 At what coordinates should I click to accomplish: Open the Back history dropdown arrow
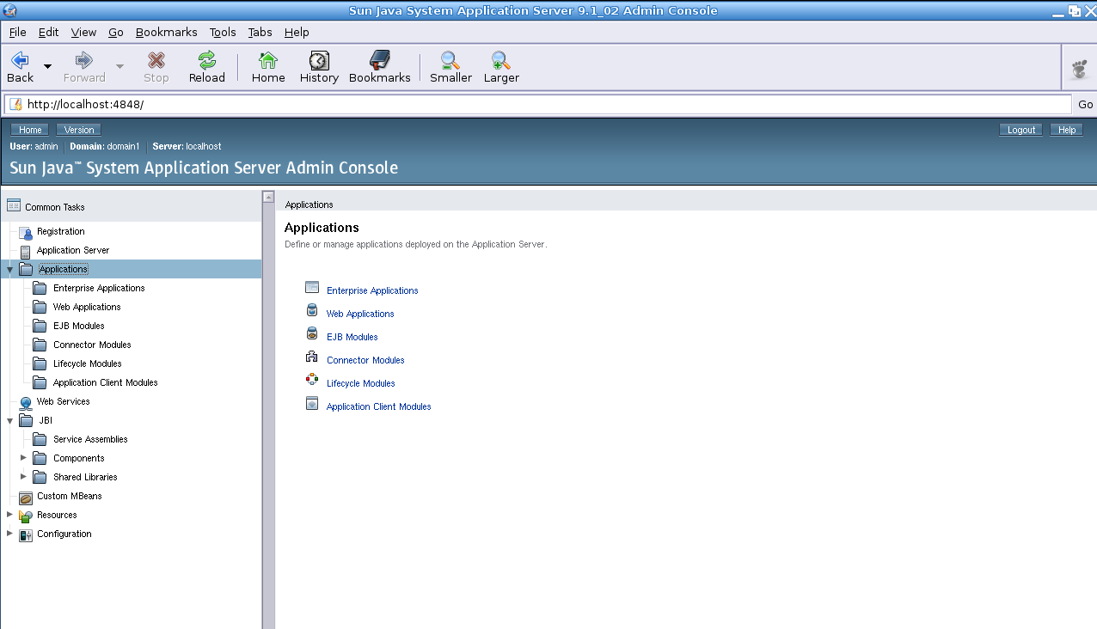pyautogui.click(x=47, y=66)
